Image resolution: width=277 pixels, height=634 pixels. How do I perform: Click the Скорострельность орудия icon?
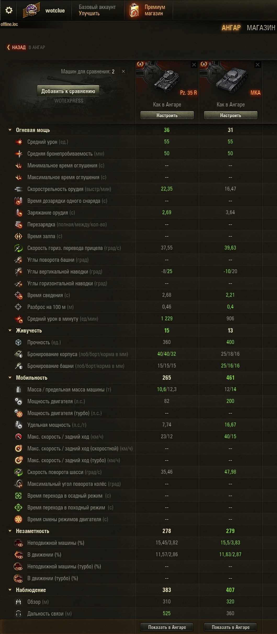coord(19,189)
